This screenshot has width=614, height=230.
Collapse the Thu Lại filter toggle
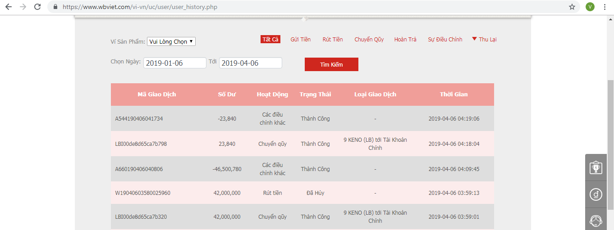[x=484, y=39]
